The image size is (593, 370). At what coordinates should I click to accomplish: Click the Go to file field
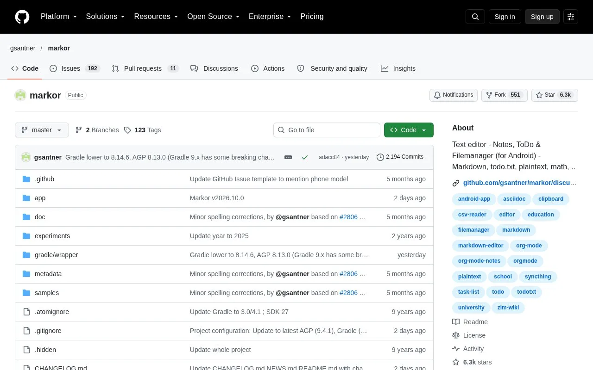point(327,130)
